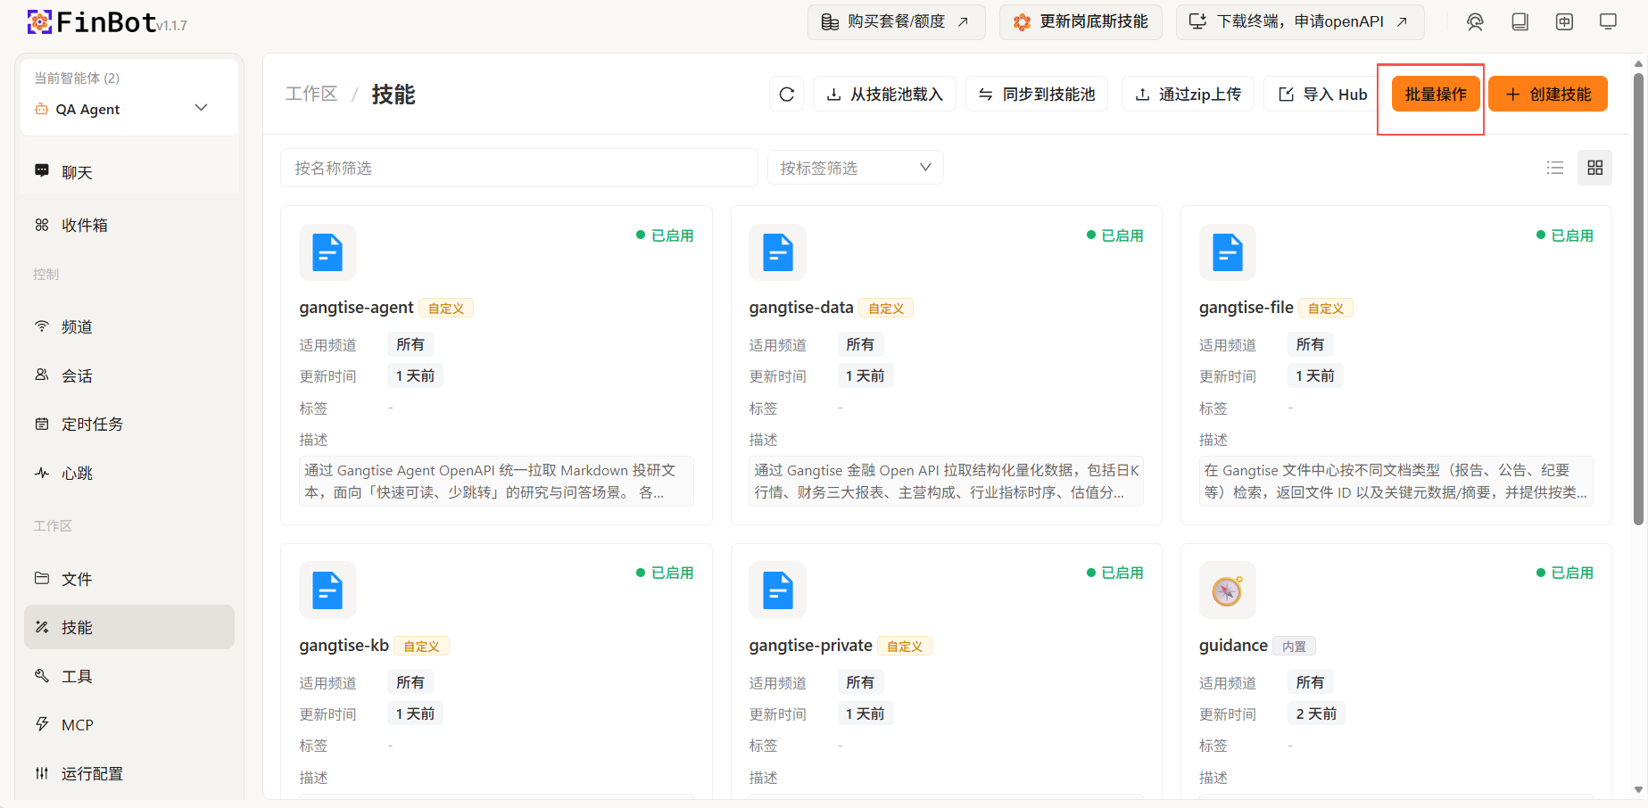Open MCP settings page
The width and height of the screenshot is (1648, 808).
129,724
